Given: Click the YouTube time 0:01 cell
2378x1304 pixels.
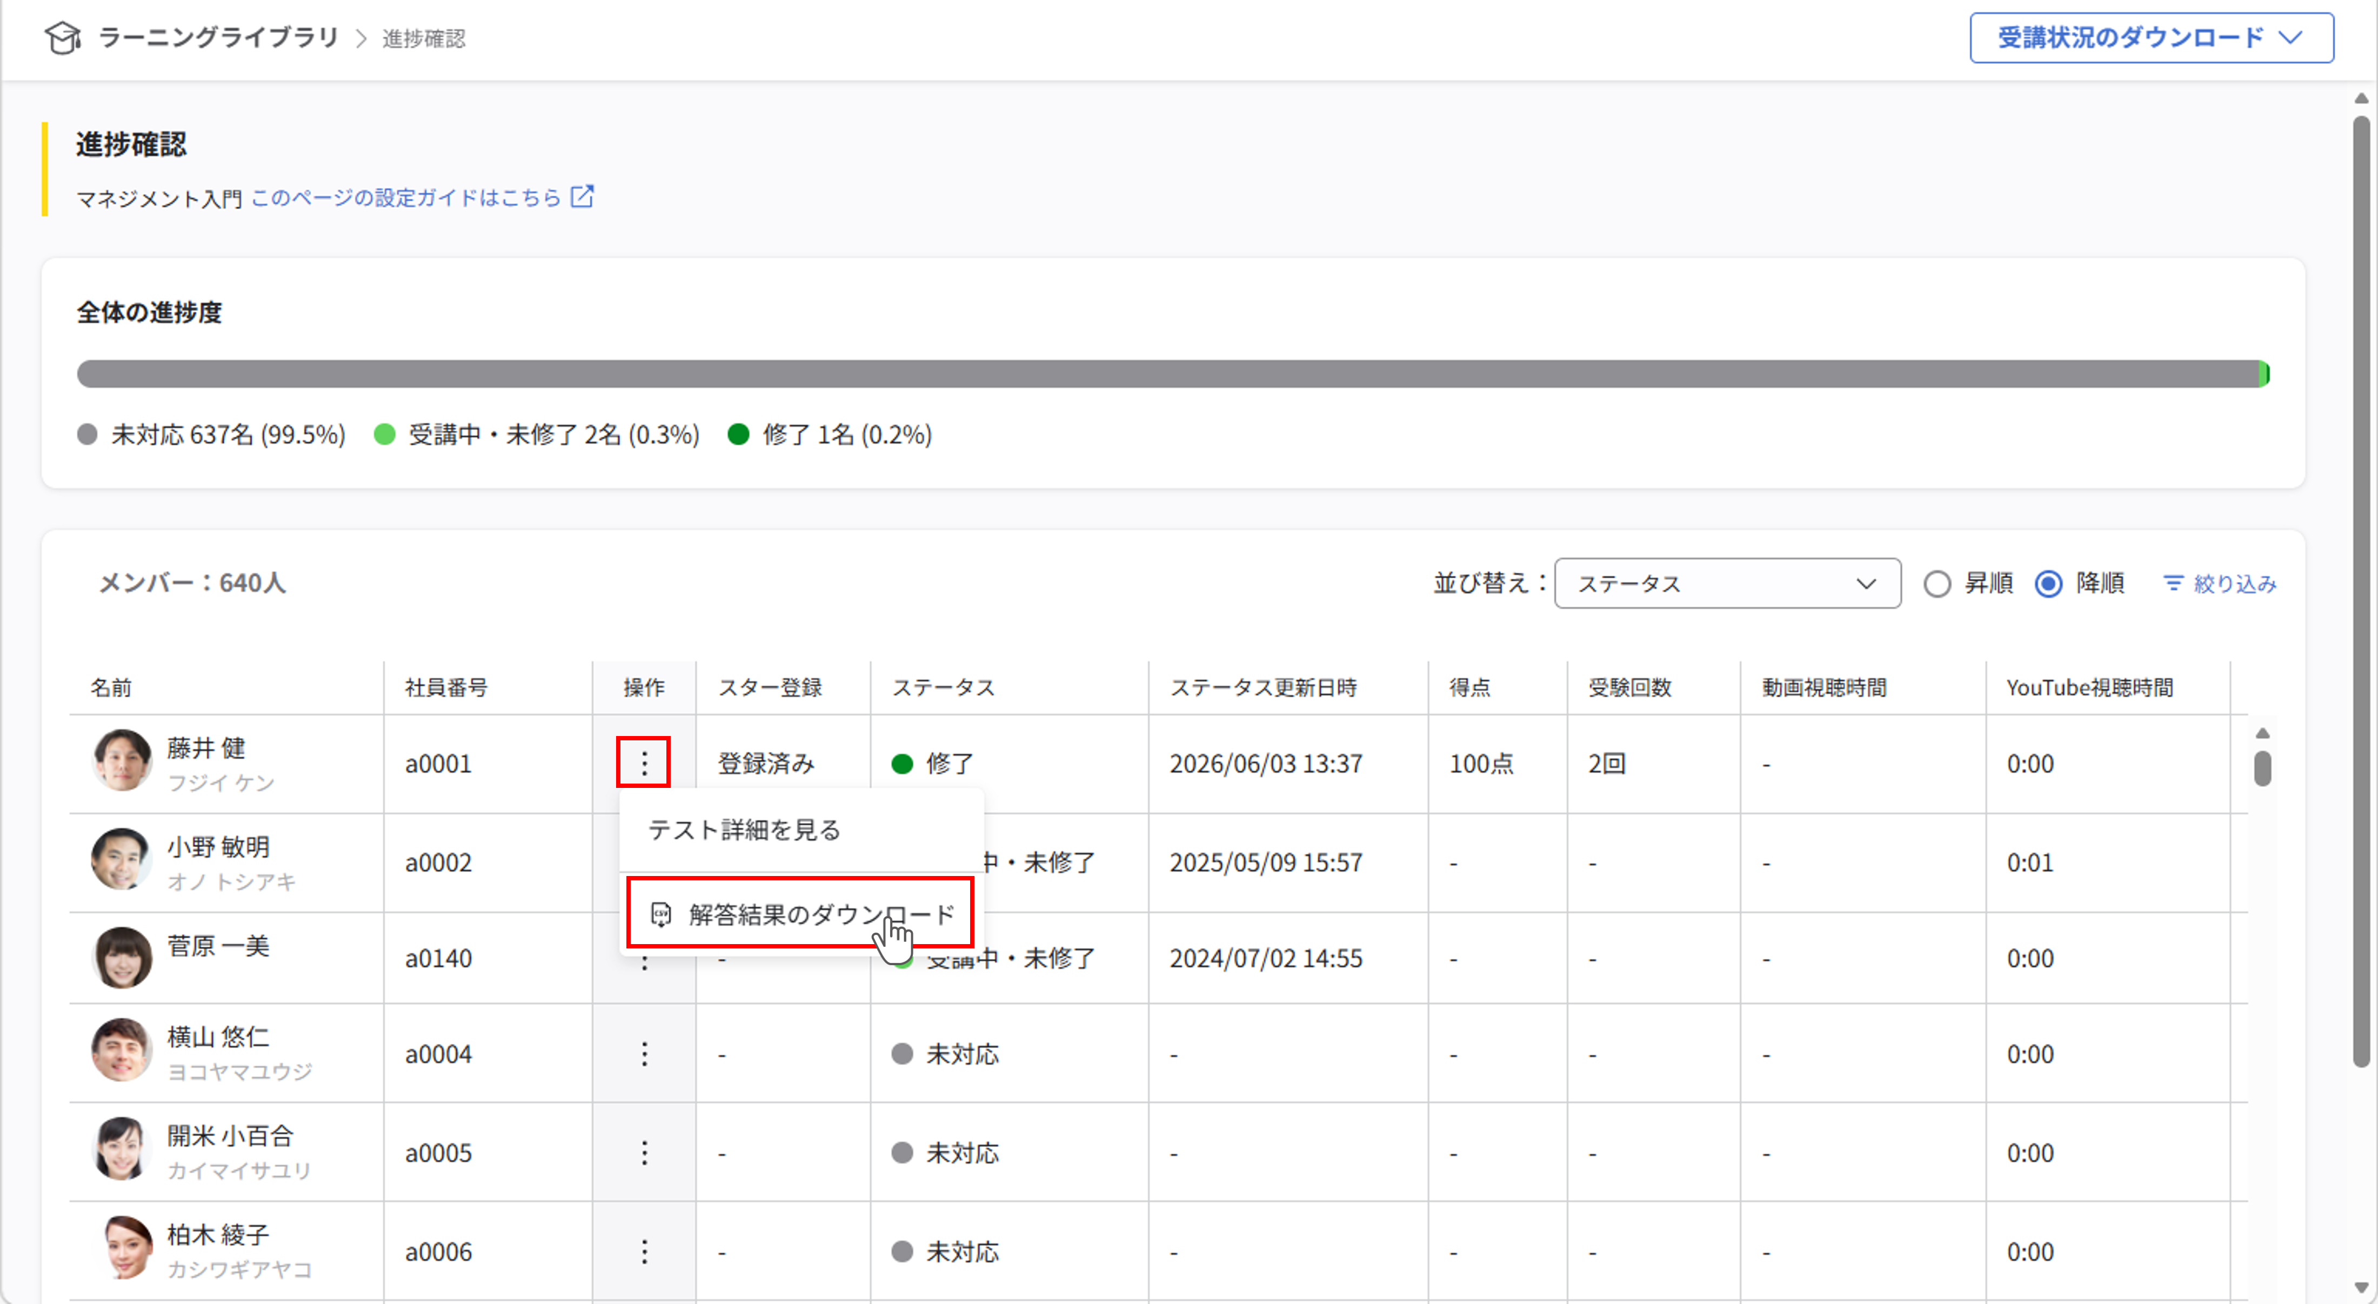Looking at the screenshot, I should (x=2031, y=863).
